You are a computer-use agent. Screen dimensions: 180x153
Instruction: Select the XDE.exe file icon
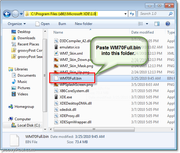56,97
